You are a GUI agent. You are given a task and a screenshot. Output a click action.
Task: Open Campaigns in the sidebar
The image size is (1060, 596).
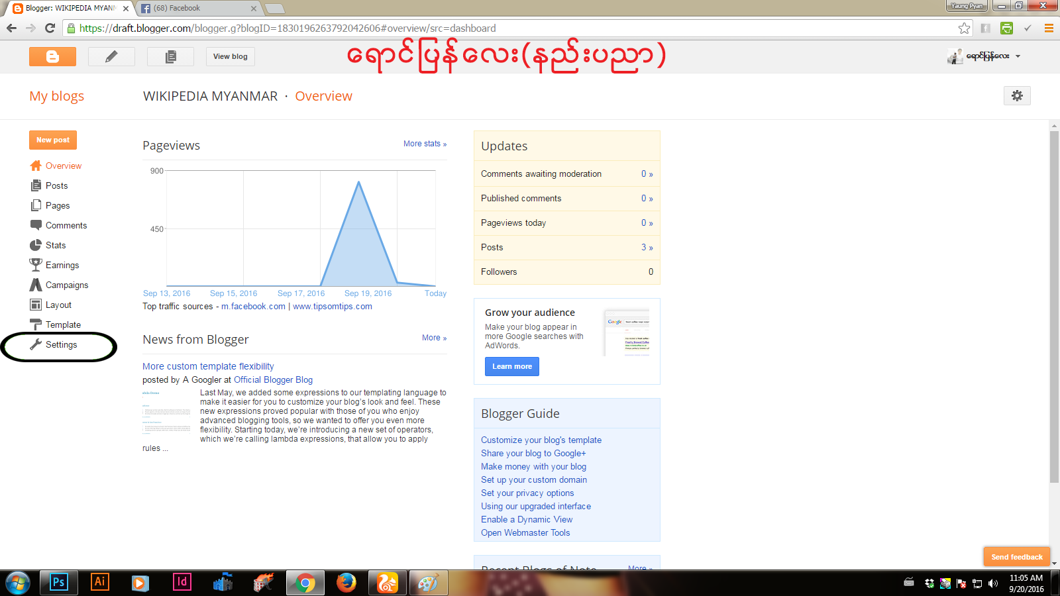point(67,285)
